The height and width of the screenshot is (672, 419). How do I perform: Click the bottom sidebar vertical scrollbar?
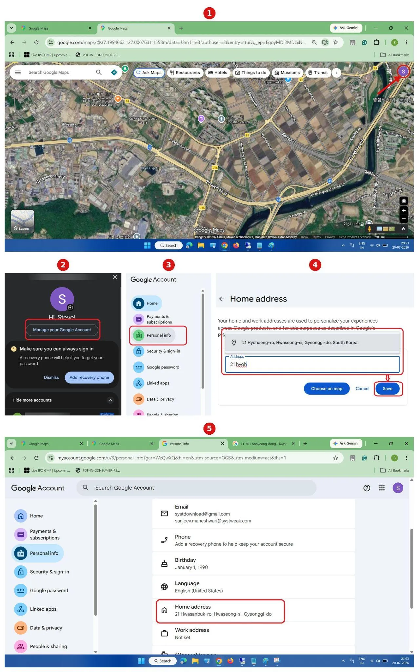(96, 560)
